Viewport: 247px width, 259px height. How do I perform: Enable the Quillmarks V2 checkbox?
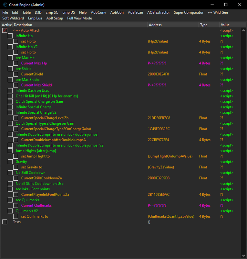(x=10, y=211)
